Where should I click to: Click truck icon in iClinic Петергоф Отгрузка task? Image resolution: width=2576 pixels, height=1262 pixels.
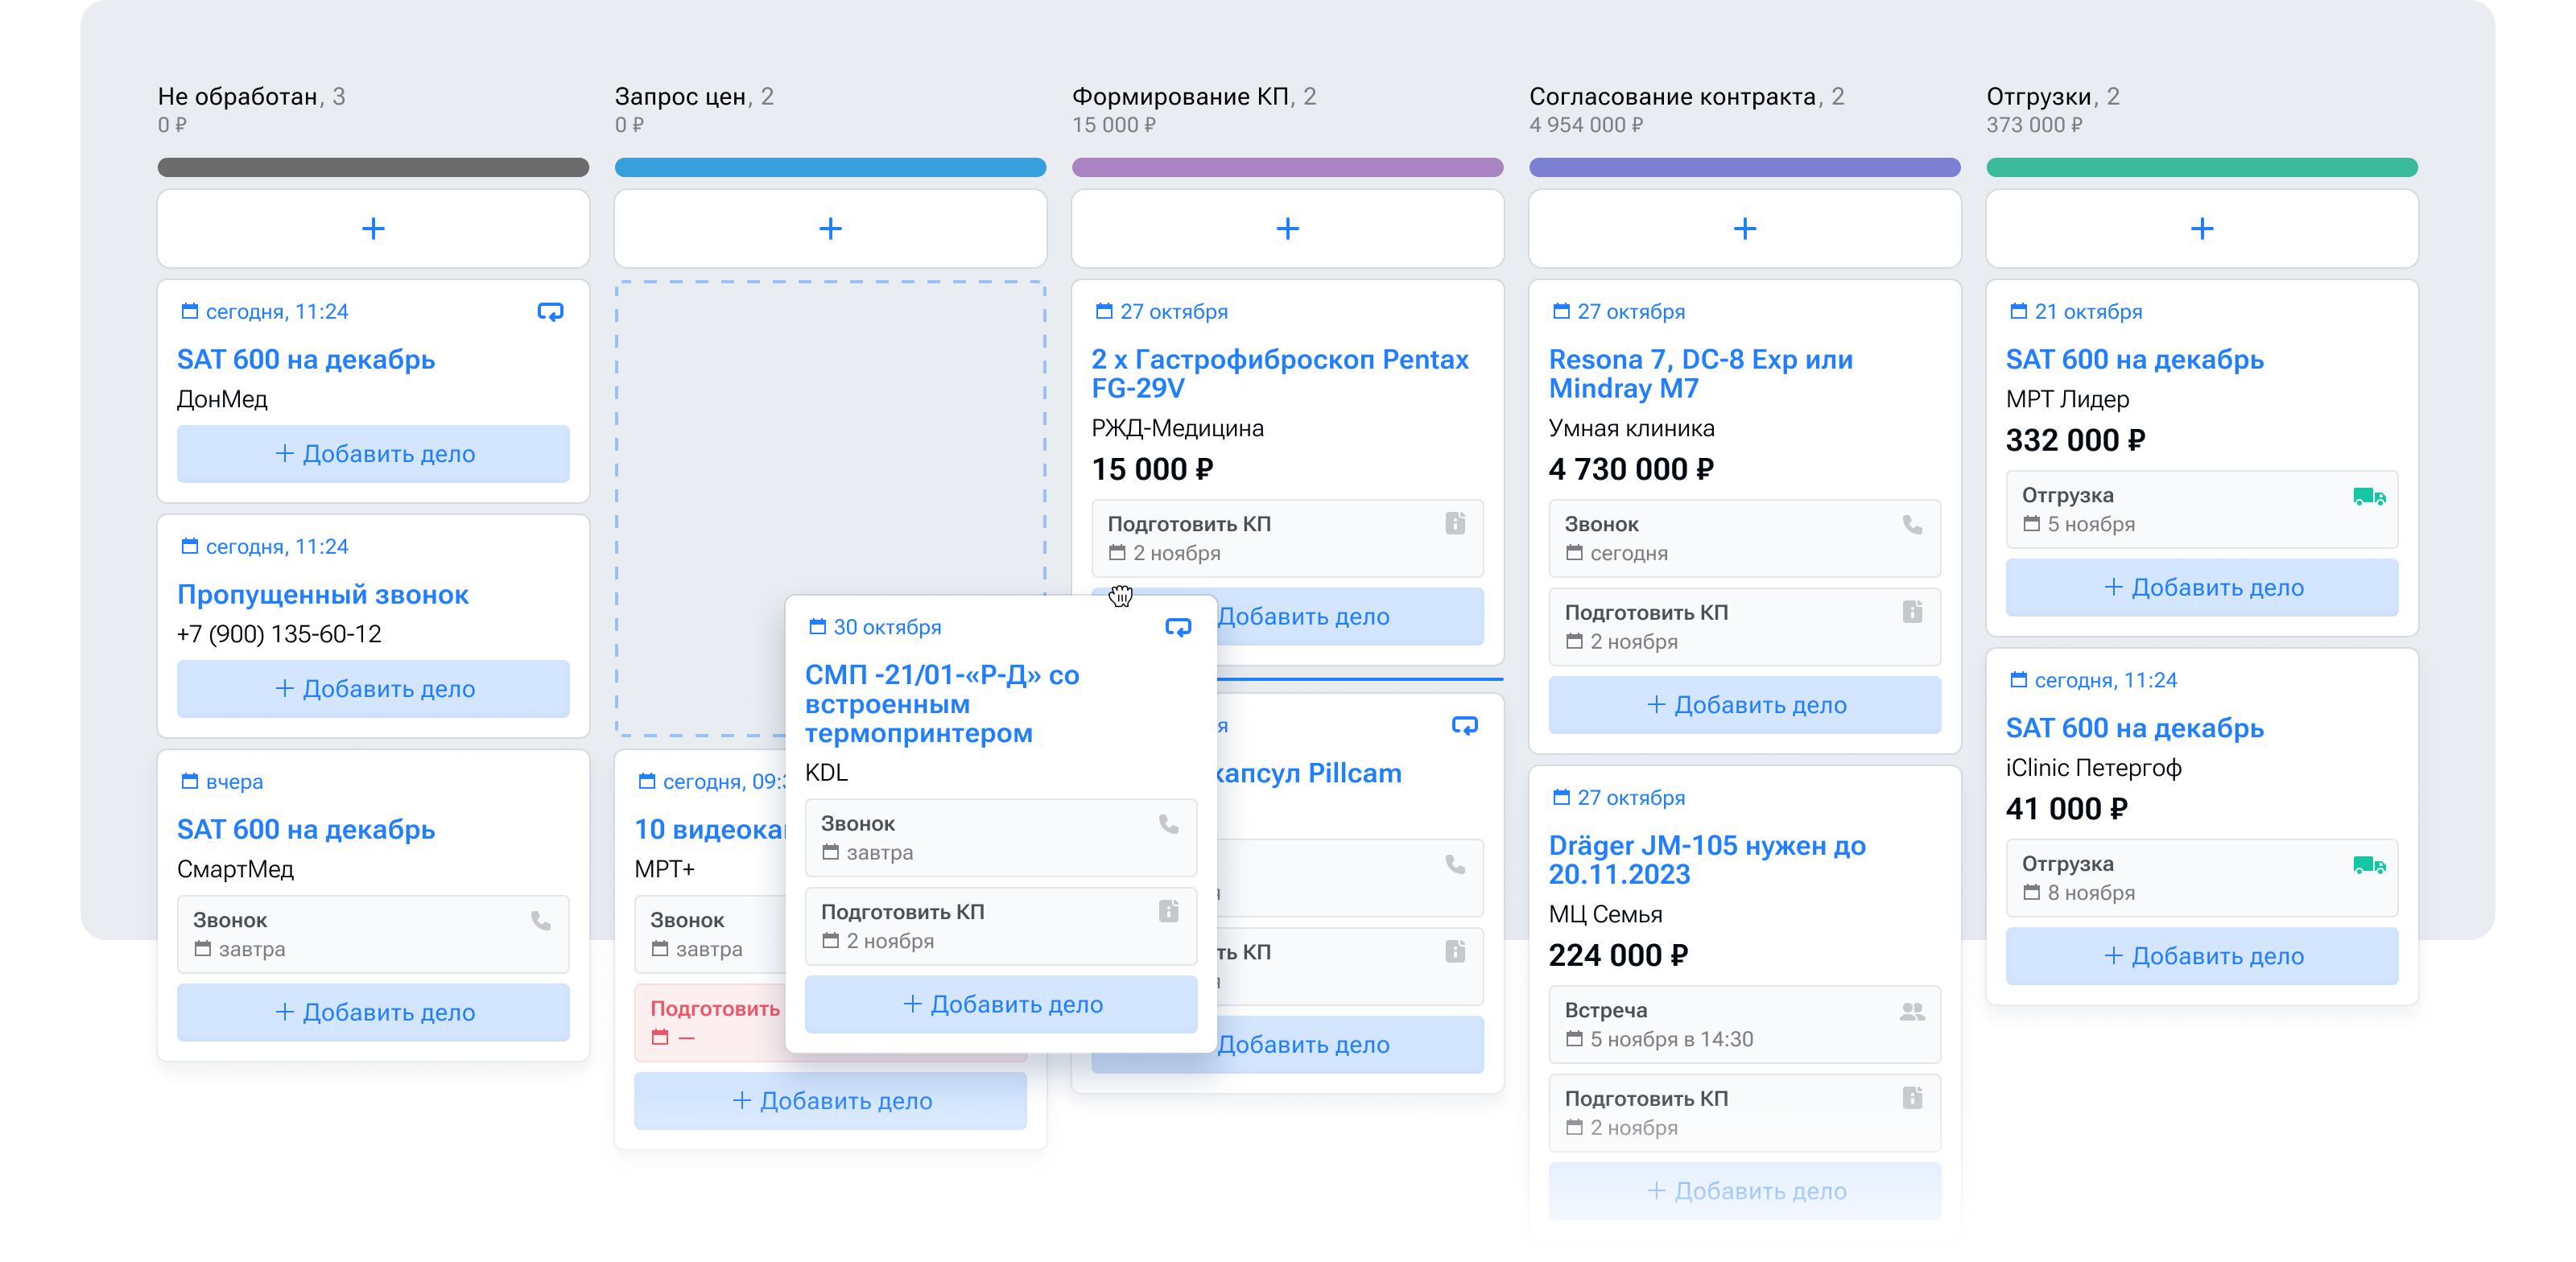point(2369,865)
